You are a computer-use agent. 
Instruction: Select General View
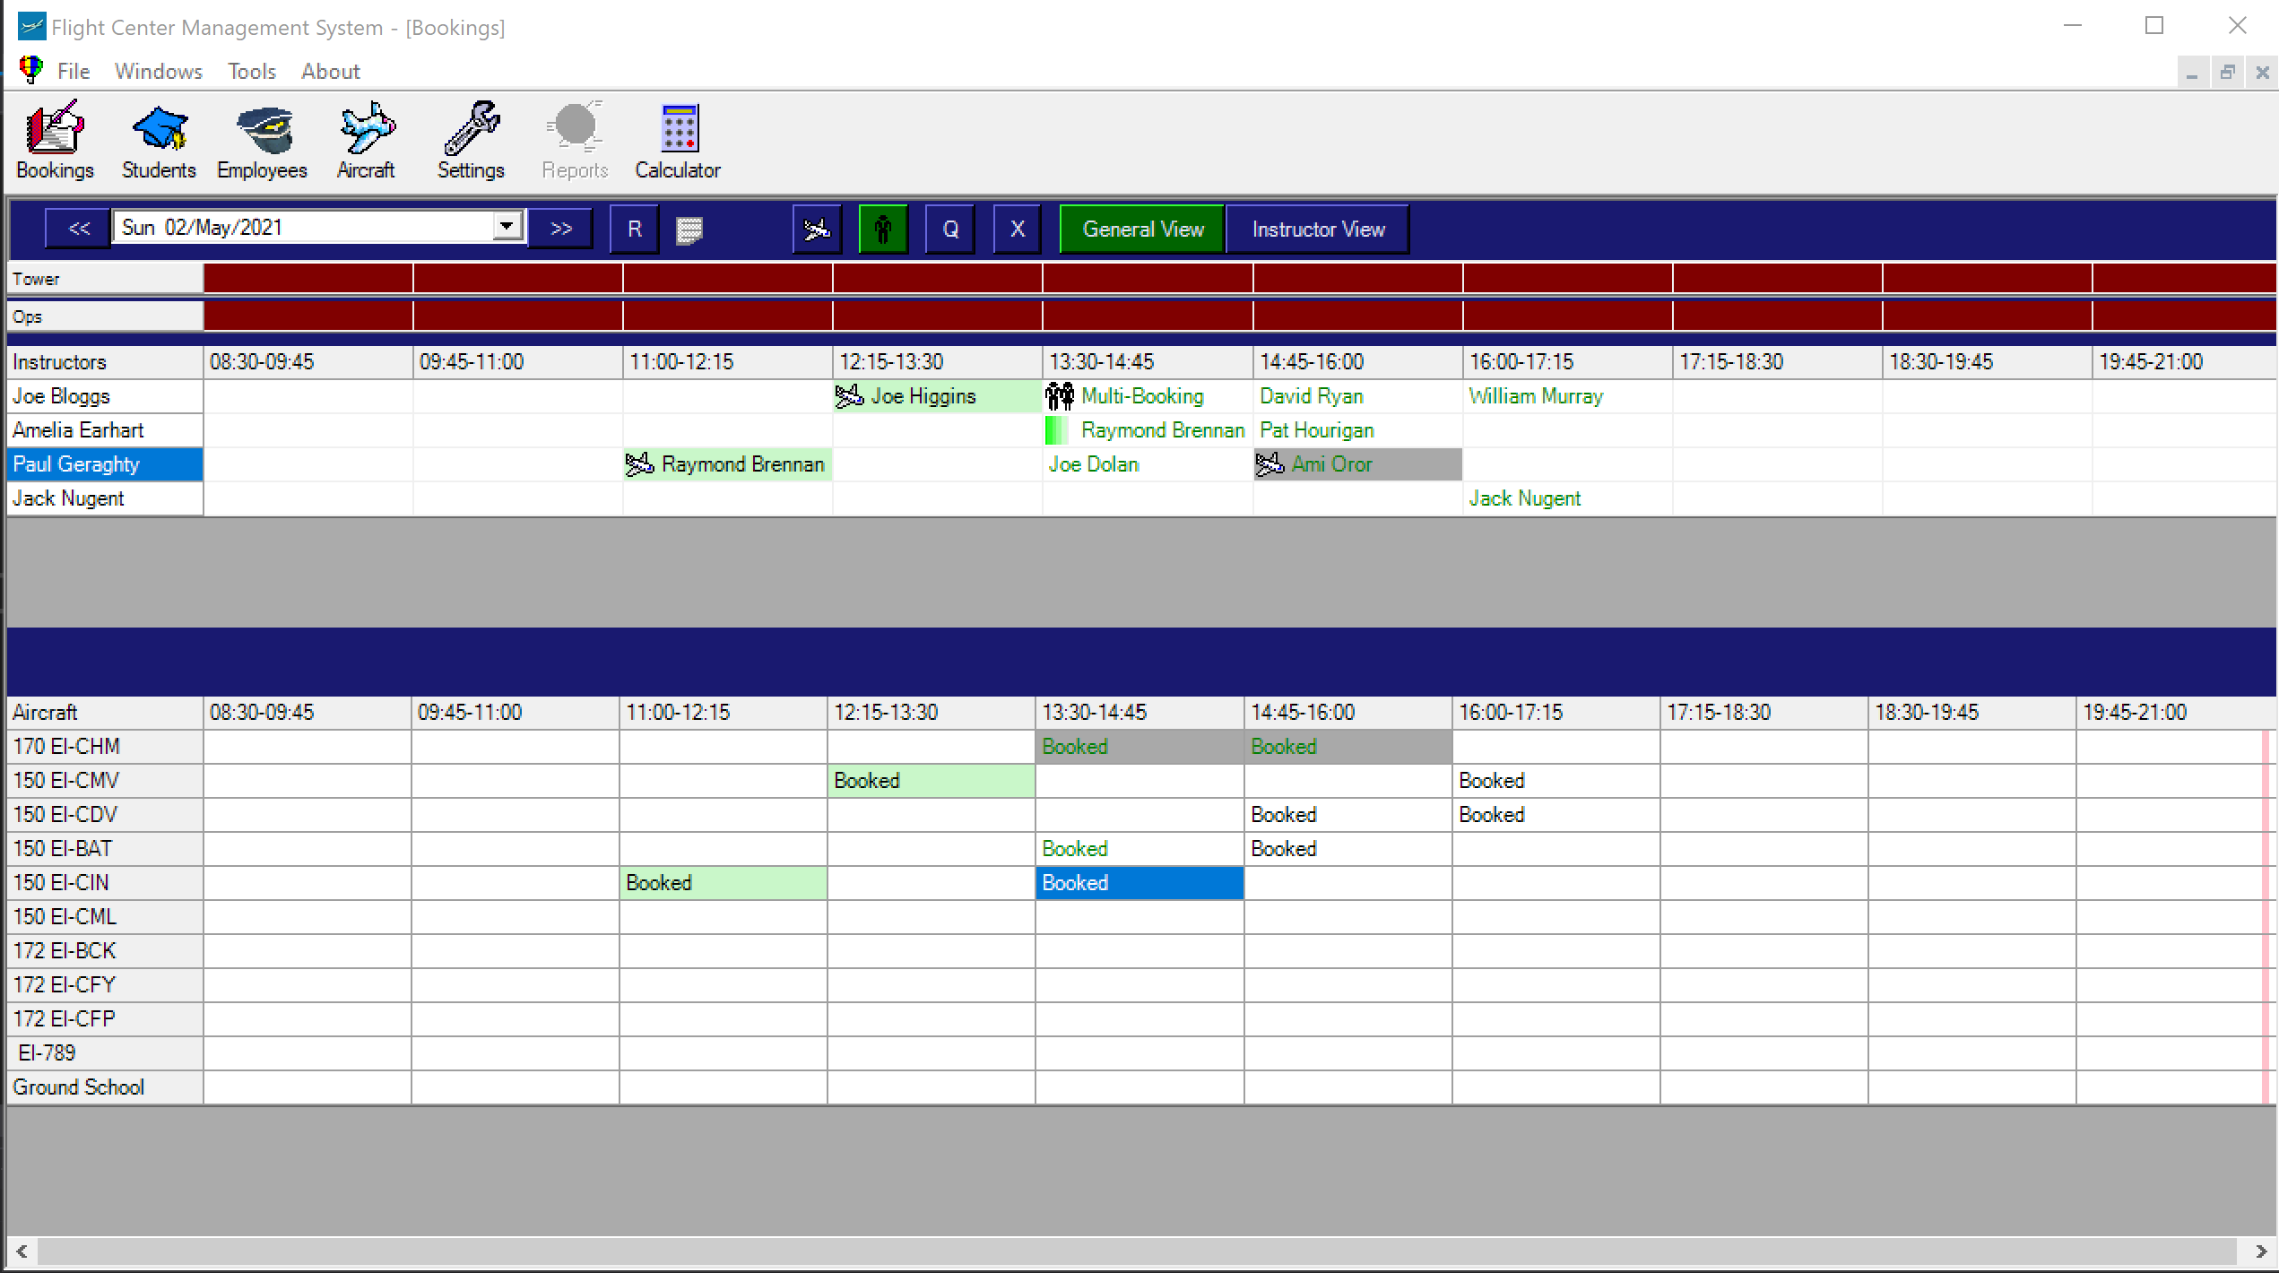coord(1140,229)
